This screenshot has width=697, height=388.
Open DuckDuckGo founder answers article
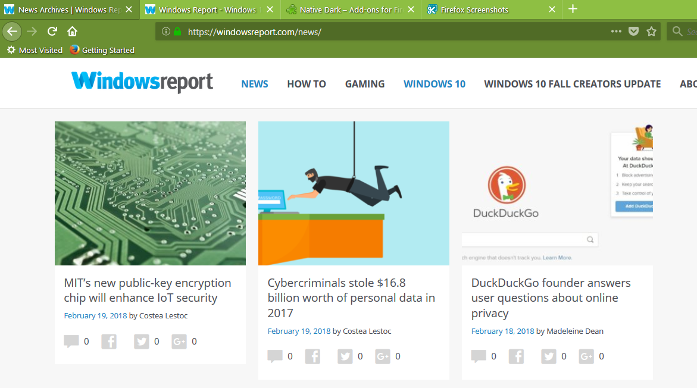(551, 298)
